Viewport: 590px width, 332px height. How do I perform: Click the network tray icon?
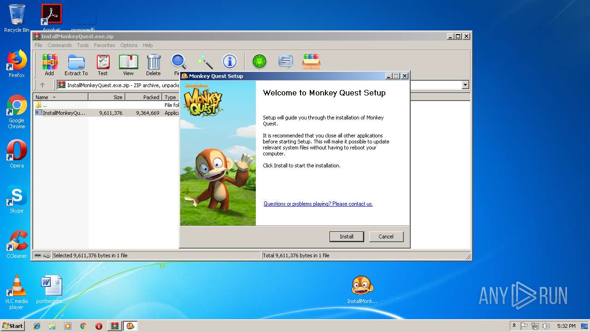pyautogui.click(x=535, y=326)
